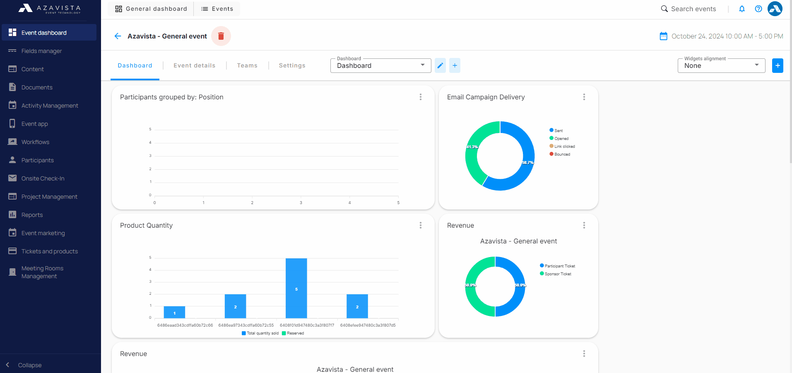Open the Documents section icon
Image resolution: width=792 pixels, height=373 pixels.
[12, 87]
